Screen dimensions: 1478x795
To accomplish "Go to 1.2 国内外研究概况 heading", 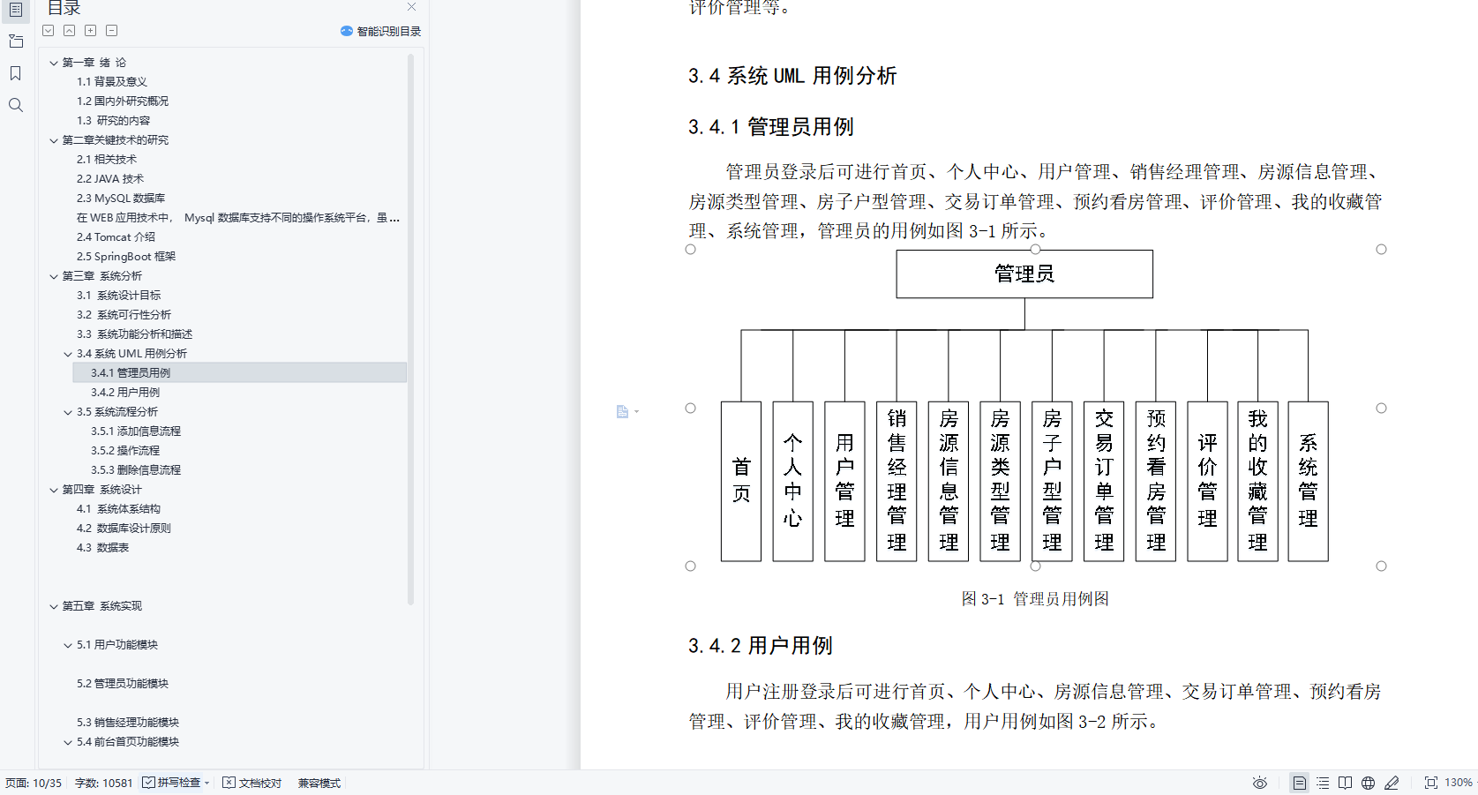I will click(x=123, y=101).
